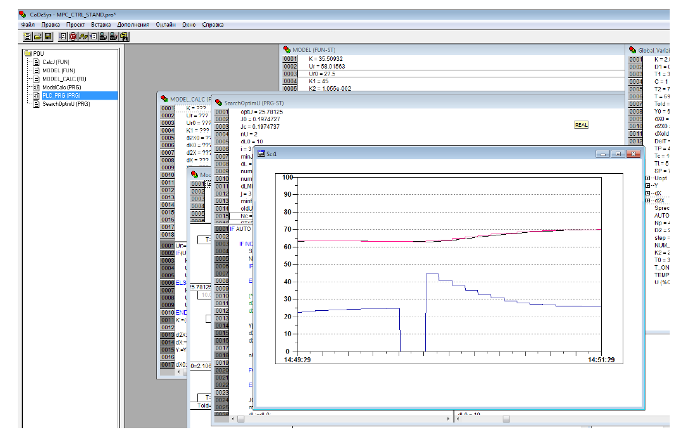Click the CoDeSys icon in the Scr1 title bar
The height and width of the screenshot is (439, 683).
click(260, 154)
